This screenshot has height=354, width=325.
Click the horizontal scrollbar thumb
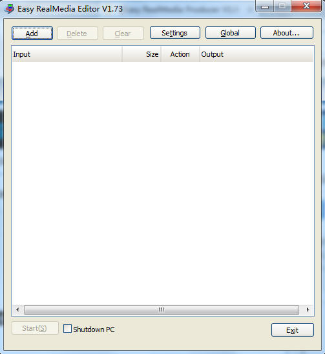[x=162, y=310]
